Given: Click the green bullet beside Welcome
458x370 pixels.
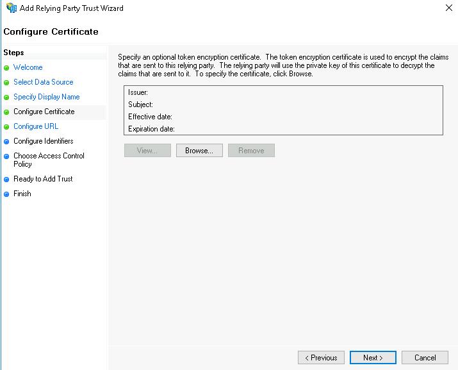Looking at the screenshot, I should 6,67.
